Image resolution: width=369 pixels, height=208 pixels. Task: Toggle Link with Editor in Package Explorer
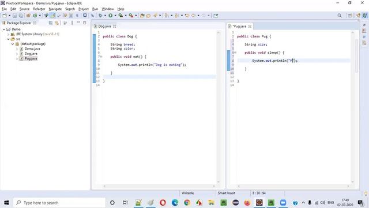tap(57, 23)
